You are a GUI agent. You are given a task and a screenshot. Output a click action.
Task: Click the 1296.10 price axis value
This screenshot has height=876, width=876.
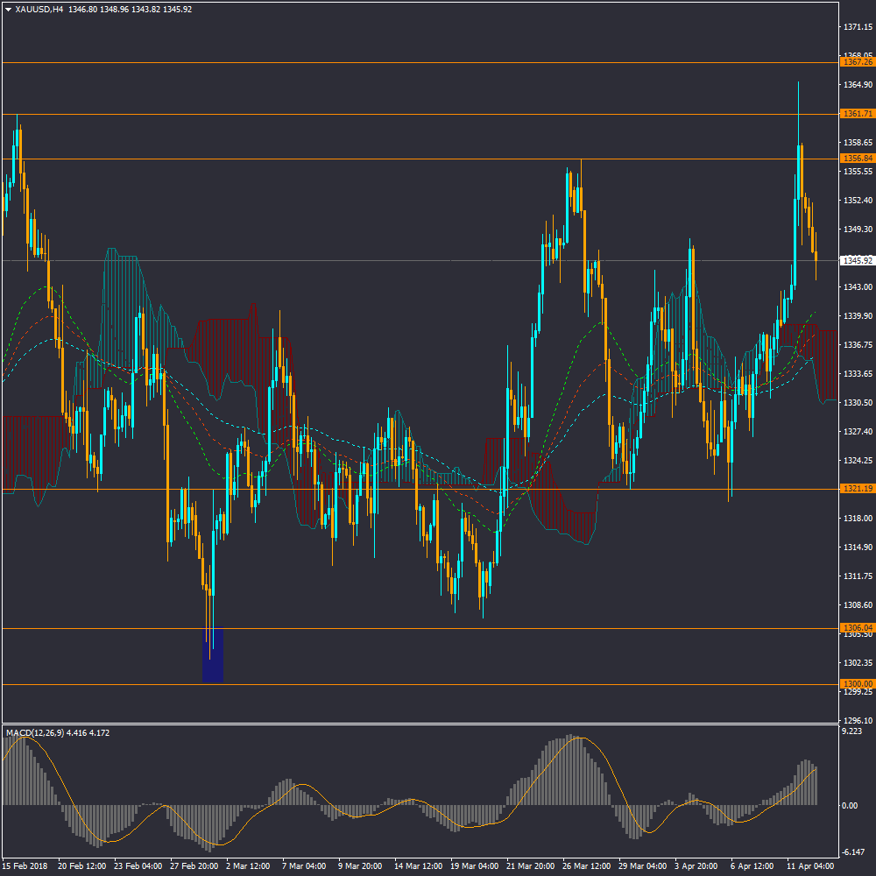(856, 721)
